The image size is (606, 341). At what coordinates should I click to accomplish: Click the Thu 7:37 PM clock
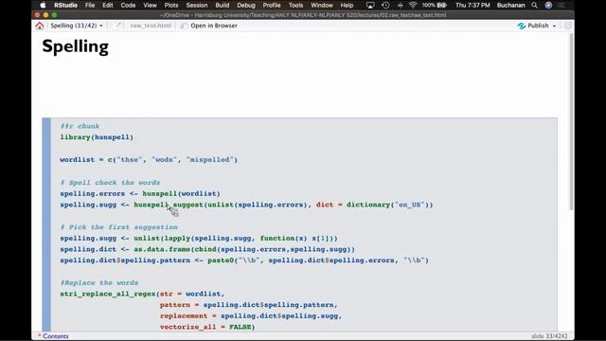[x=472, y=5]
